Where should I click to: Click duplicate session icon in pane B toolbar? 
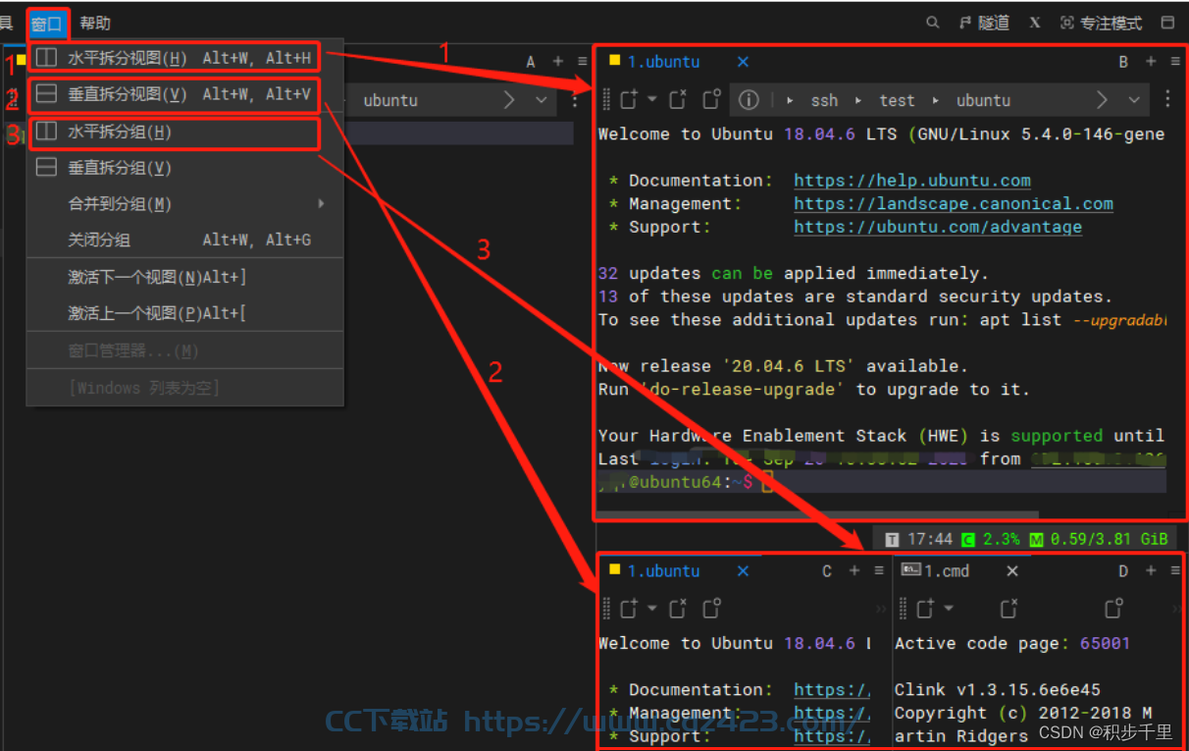(x=712, y=99)
